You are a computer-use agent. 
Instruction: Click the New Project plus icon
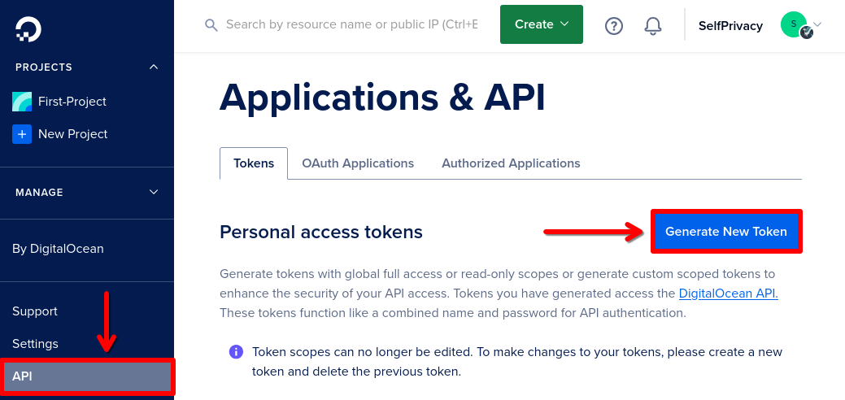(x=22, y=134)
